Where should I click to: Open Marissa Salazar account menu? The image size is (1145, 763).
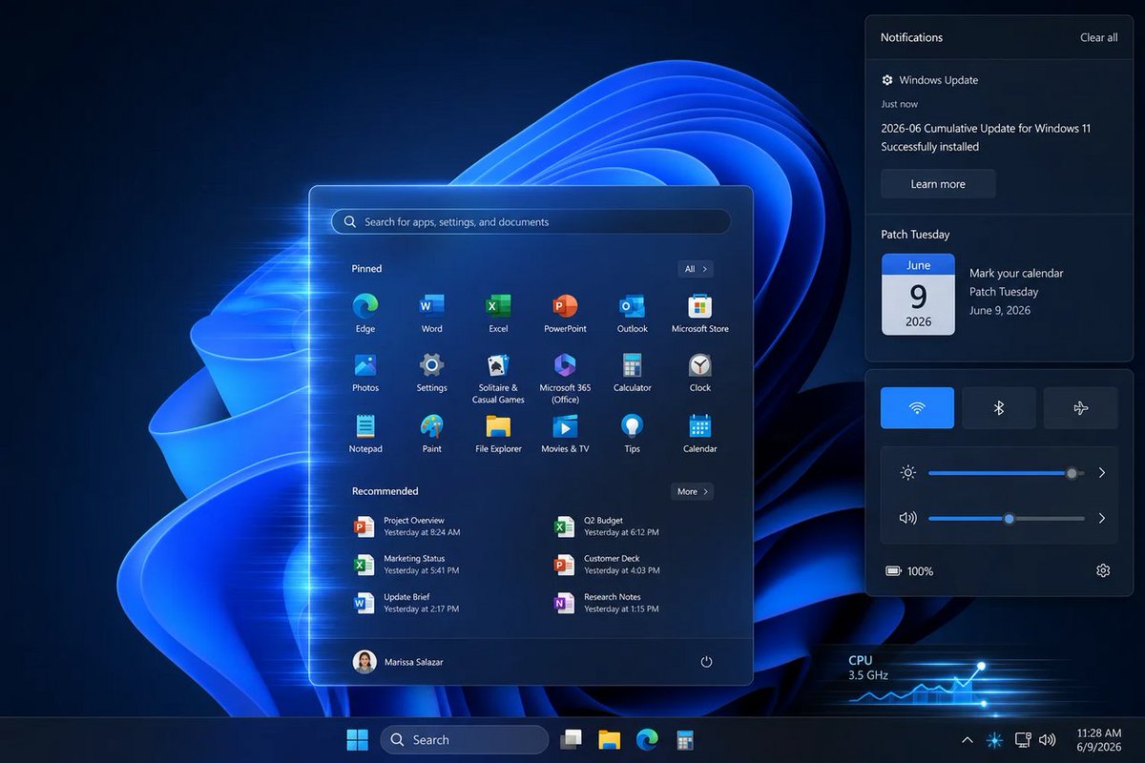399,661
